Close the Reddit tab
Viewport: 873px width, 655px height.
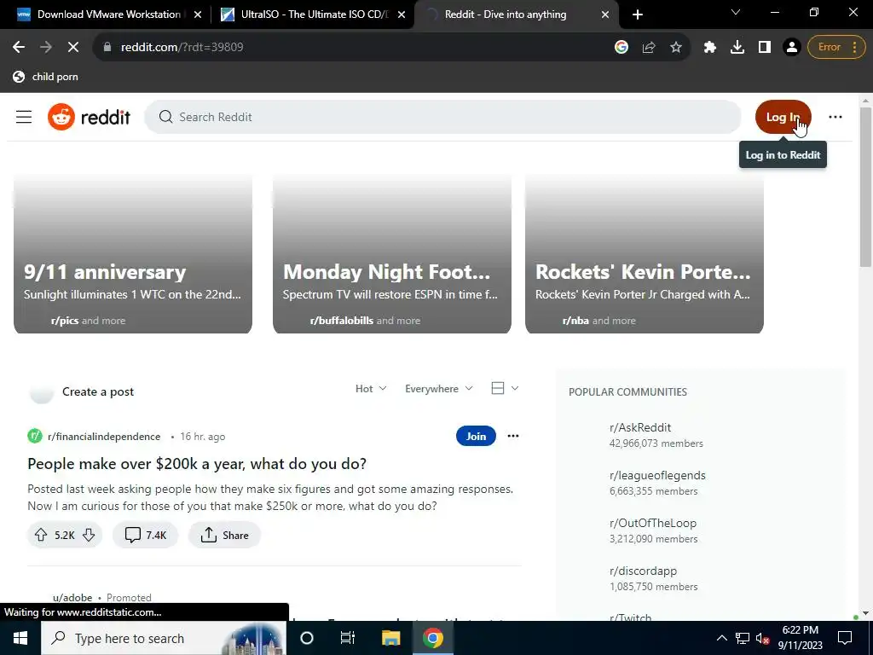605,14
